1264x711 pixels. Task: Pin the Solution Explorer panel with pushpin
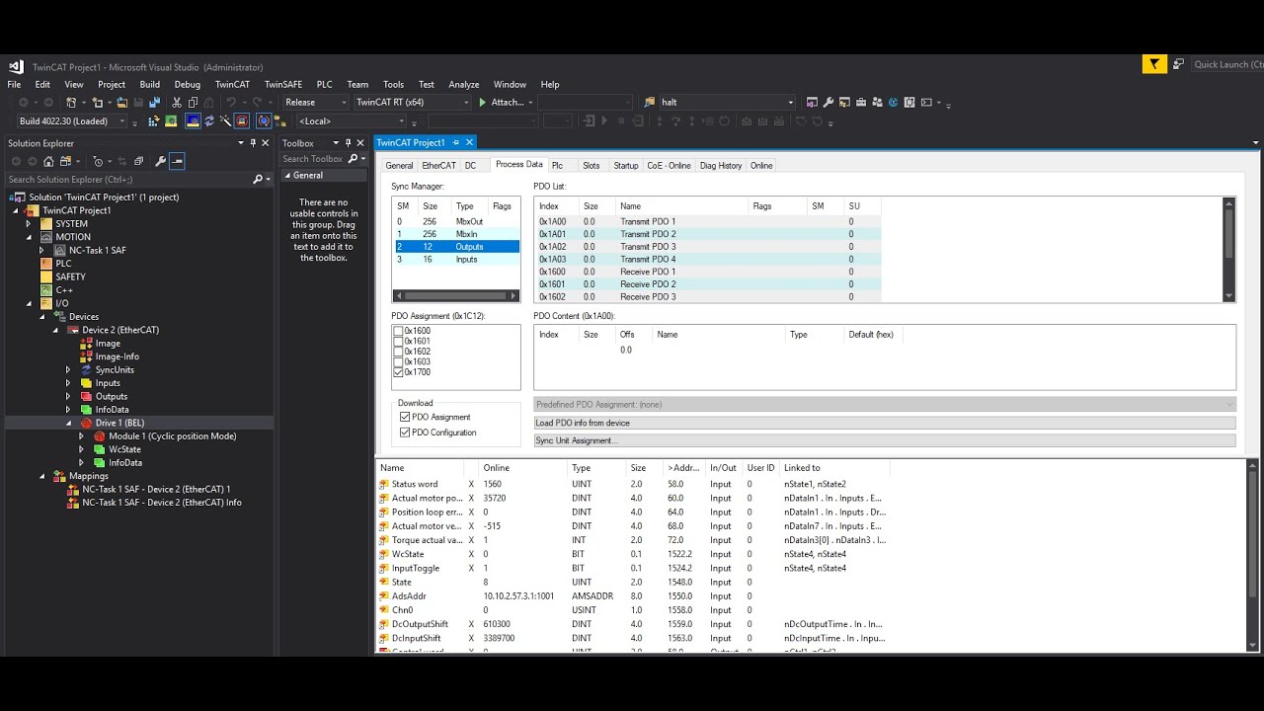pos(253,143)
